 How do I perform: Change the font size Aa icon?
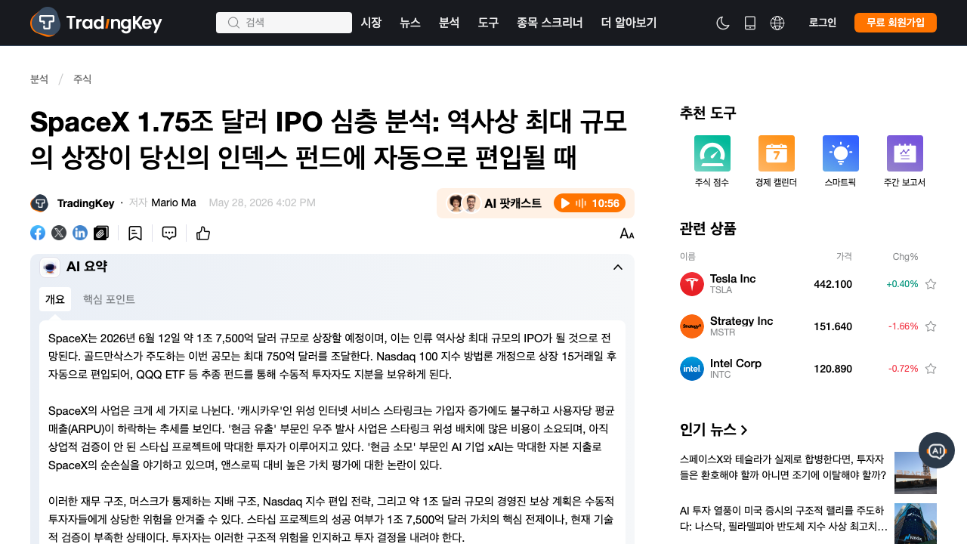tap(627, 233)
